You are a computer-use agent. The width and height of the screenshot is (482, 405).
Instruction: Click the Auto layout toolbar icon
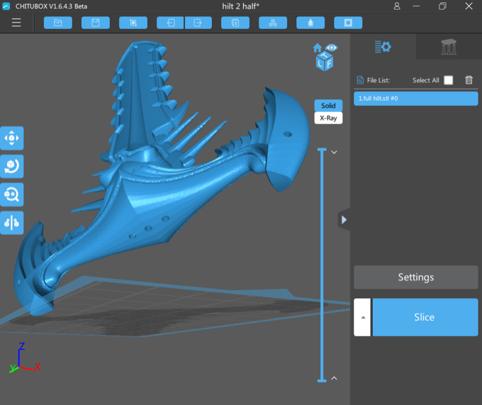click(x=273, y=23)
